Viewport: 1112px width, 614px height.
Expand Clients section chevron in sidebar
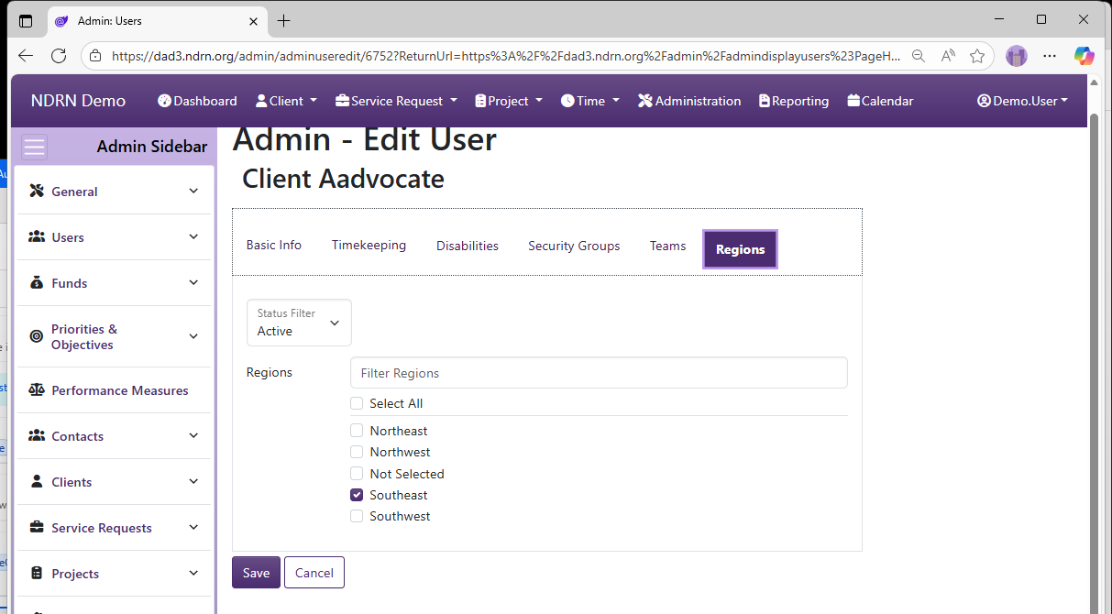pos(193,481)
